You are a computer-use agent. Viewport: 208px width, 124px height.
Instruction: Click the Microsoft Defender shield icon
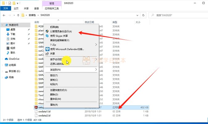click(x=47, y=49)
